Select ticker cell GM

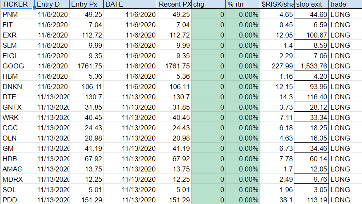[x=17, y=148]
